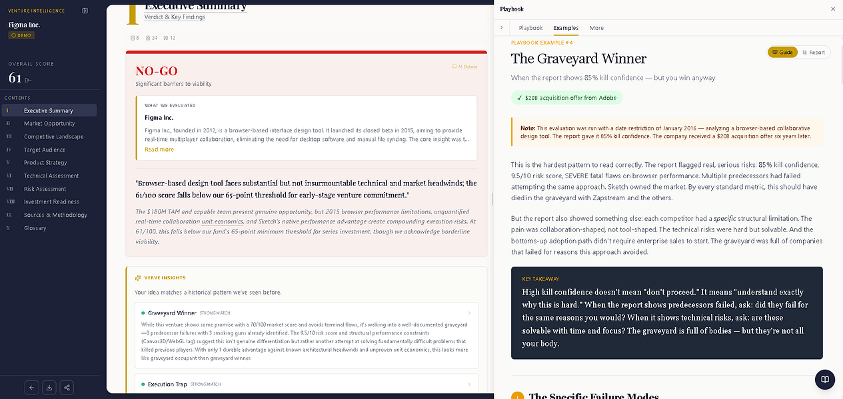Open the AI Debate link

(x=464, y=66)
